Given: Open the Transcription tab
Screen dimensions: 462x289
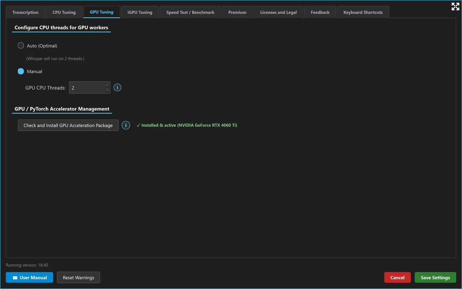Looking at the screenshot, I should pos(25,12).
